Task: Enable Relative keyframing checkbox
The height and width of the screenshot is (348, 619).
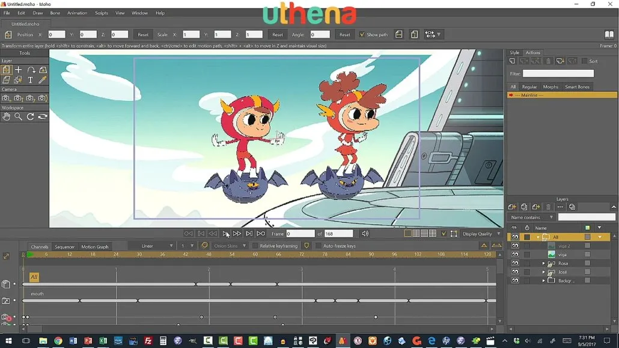Action: pos(255,246)
